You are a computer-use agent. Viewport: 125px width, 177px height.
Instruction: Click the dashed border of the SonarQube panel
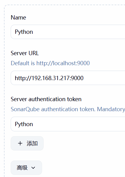(4, 90)
